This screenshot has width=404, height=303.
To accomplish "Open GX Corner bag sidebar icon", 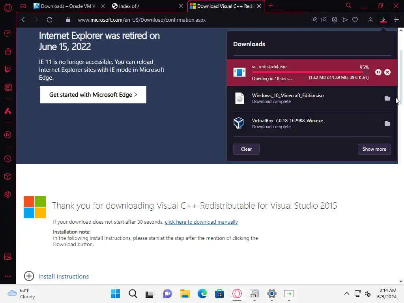I will (x=8, y=51).
